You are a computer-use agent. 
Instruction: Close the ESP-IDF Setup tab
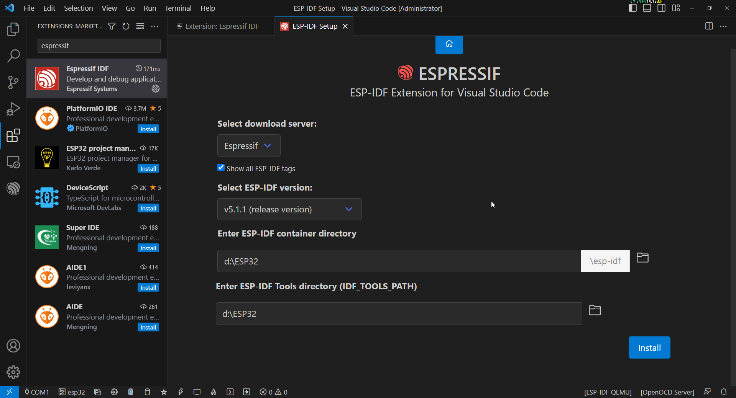click(345, 26)
